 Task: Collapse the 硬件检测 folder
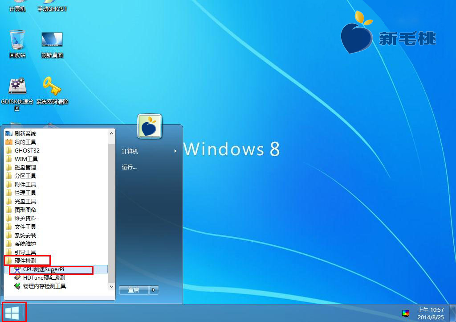tap(56, 260)
